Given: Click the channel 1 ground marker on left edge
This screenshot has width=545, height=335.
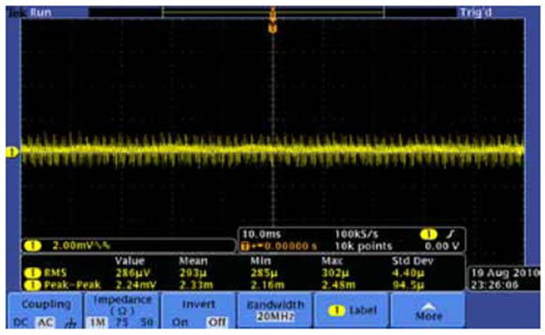Looking at the screenshot, I should pyautogui.click(x=13, y=153).
